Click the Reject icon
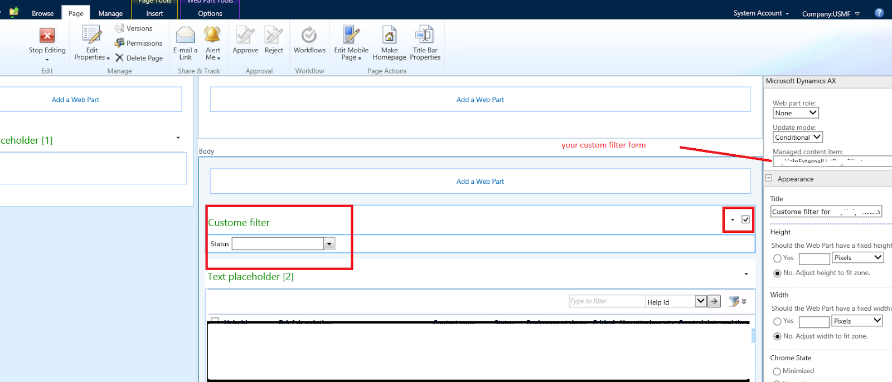The image size is (892, 382). pyautogui.click(x=274, y=36)
